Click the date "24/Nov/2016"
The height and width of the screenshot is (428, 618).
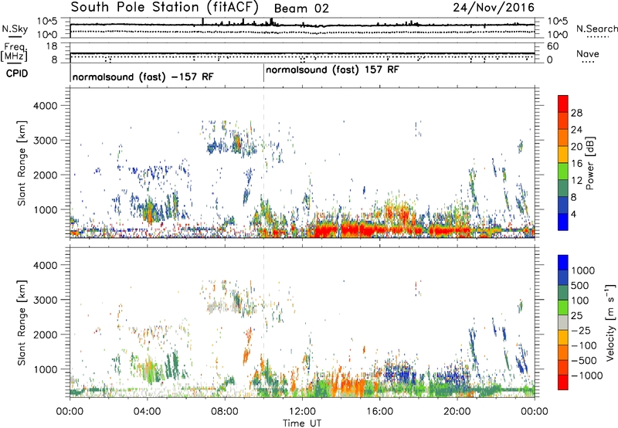494,7
